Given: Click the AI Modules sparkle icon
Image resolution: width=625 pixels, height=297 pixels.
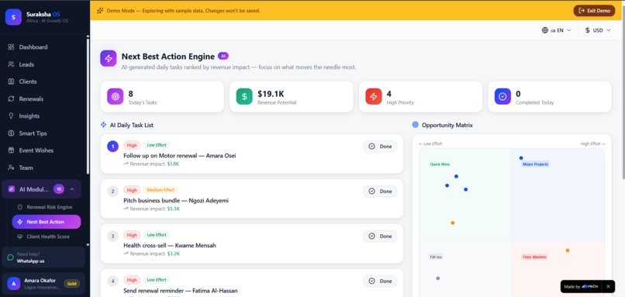Looking at the screenshot, I should (x=12, y=189).
